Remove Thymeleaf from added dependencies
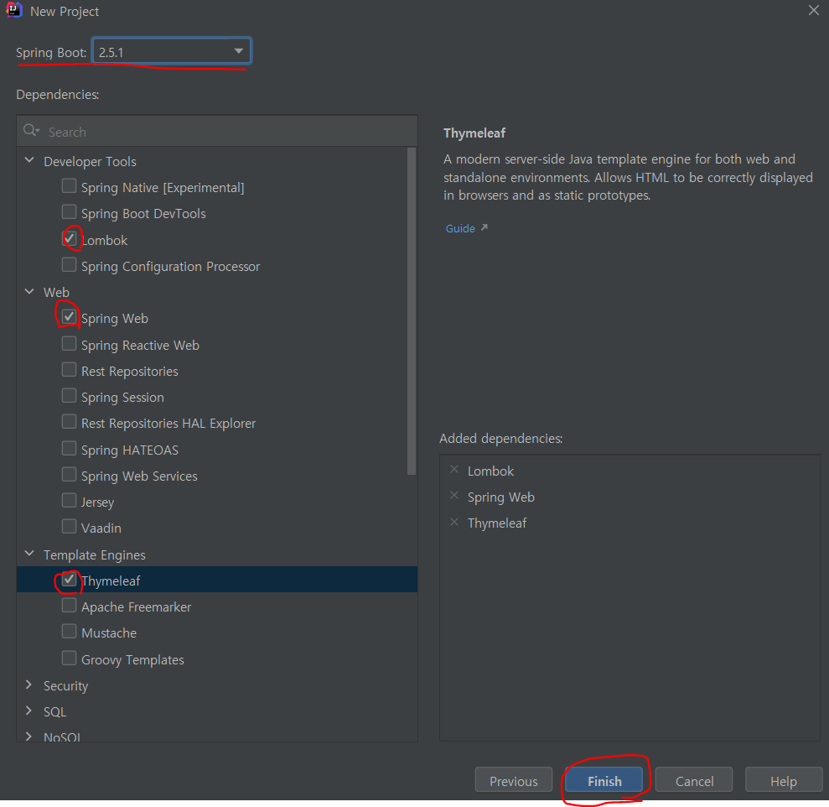This screenshot has width=829, height=807. click(x=454, y=522)
